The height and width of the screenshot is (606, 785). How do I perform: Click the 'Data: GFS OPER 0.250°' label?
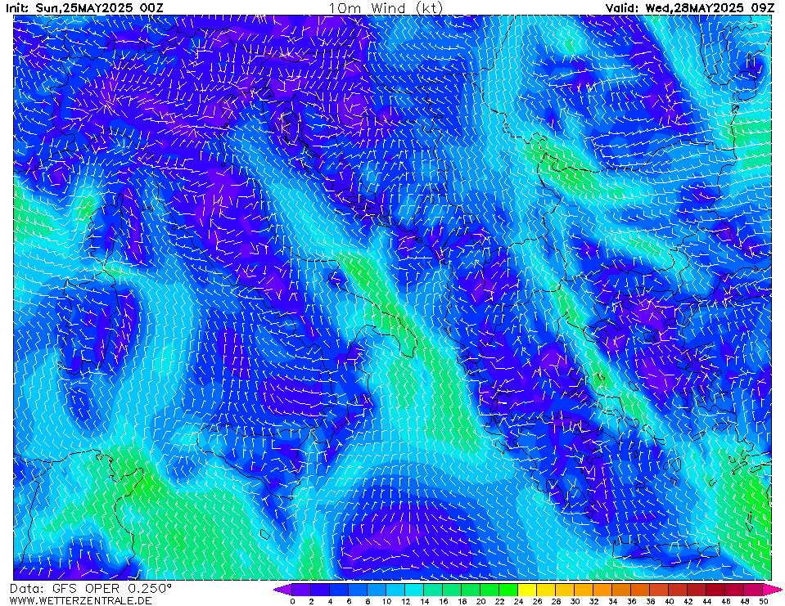[x=91, y=589]
